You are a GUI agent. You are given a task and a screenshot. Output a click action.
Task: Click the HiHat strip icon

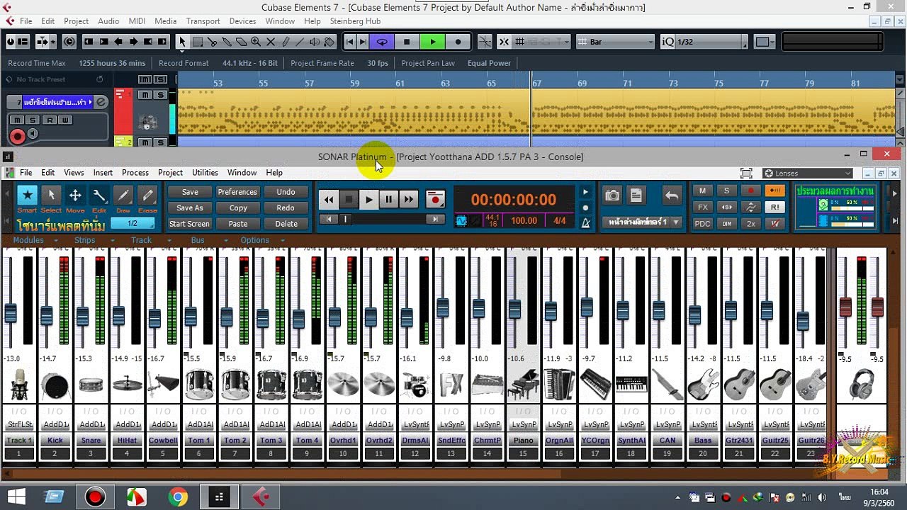pos(128,385)
